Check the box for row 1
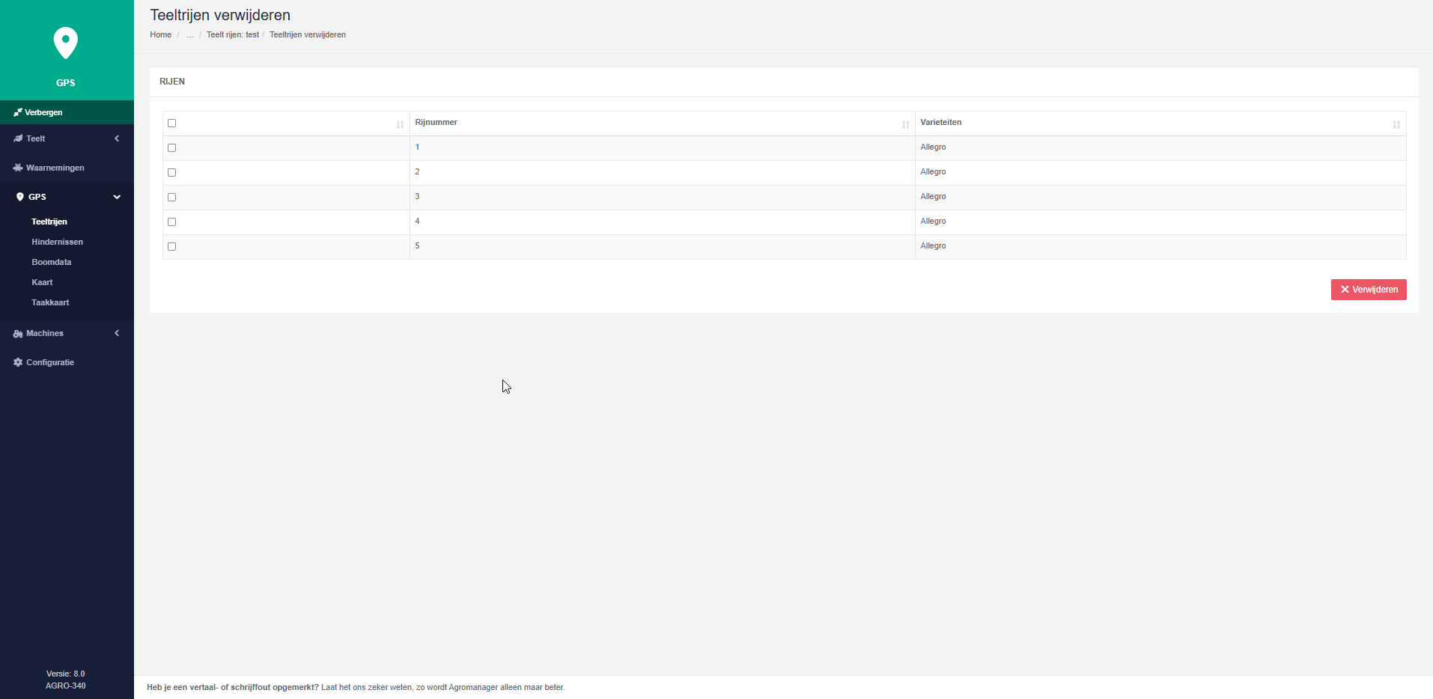Image resolution: width=1433 pixels, height=699 pixels. tap(172, 148)
